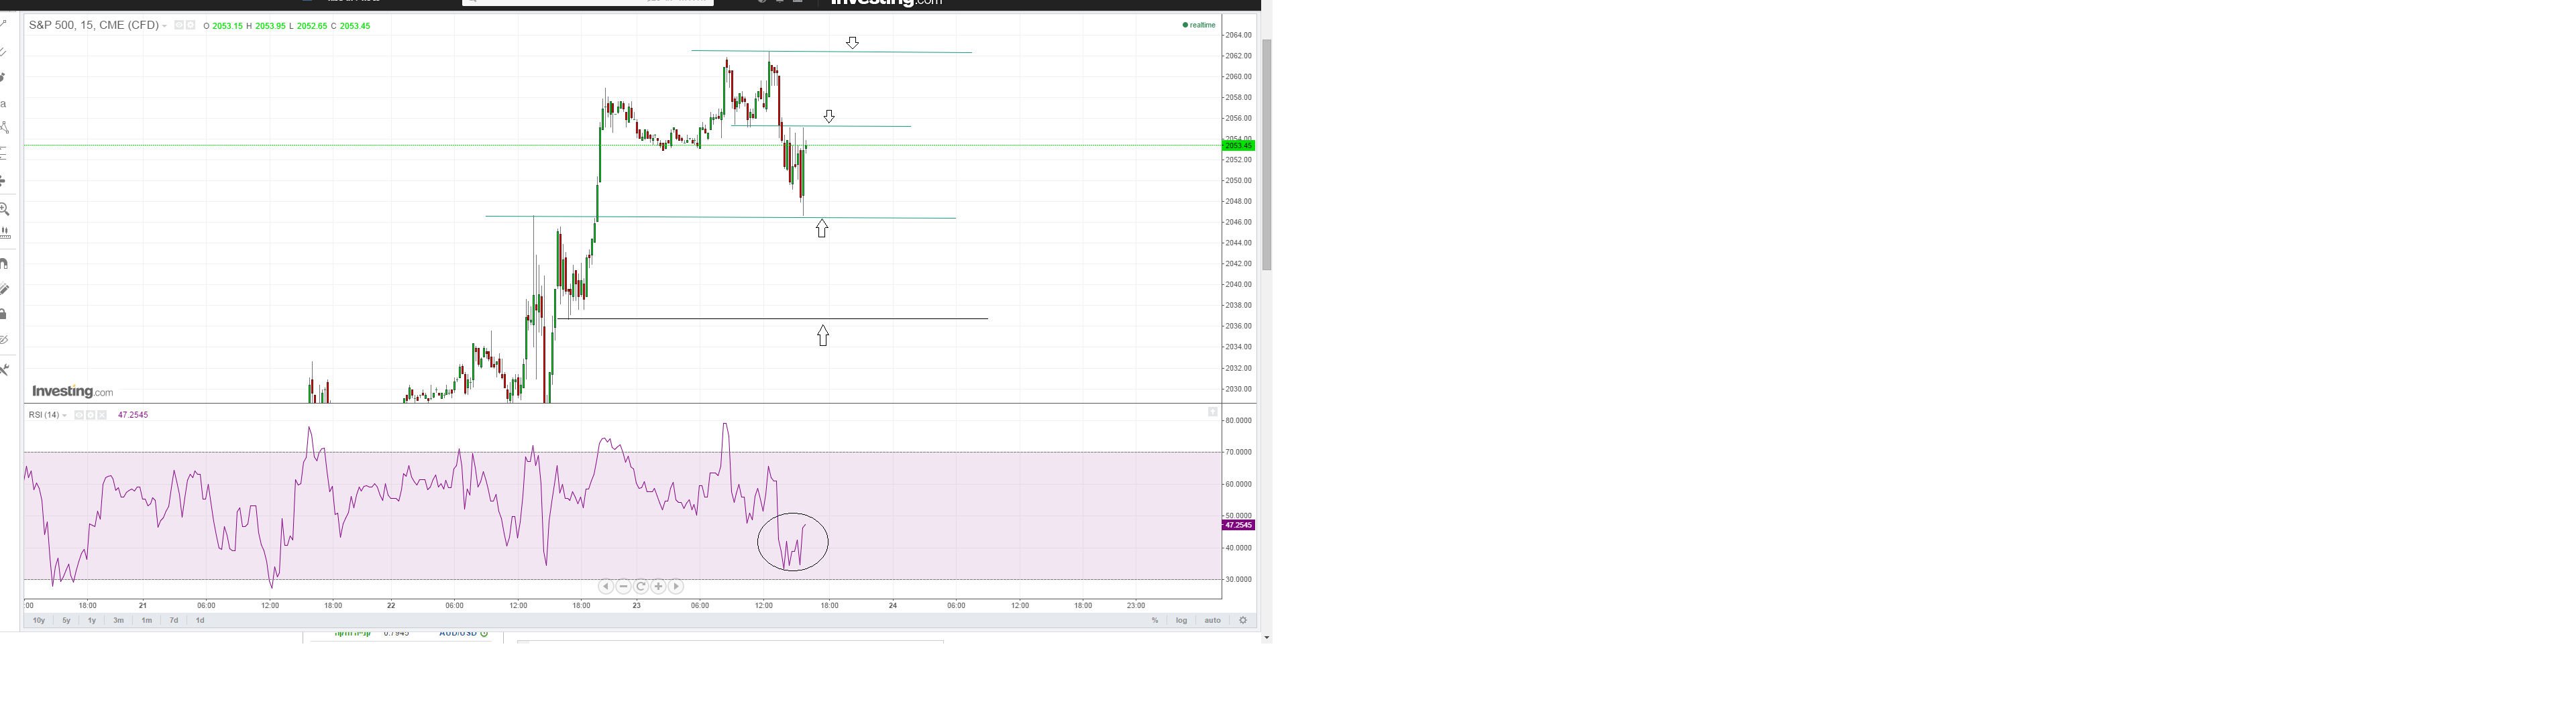Click the zoom in plus chart control
This screenshot has width=2576, height=724.
pyautogui.click(x=658, y=587)
